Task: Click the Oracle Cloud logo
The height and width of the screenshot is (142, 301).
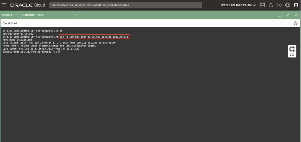Action: click(27, 5)
